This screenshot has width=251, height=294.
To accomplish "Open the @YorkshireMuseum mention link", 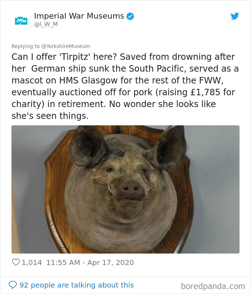I will (x=66, y=46).
